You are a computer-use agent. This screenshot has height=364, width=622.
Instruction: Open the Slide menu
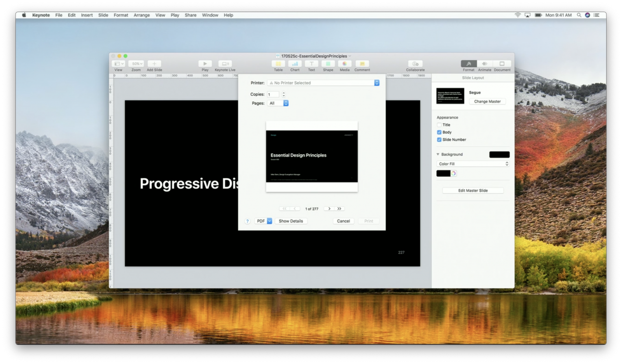coord(103,15)
